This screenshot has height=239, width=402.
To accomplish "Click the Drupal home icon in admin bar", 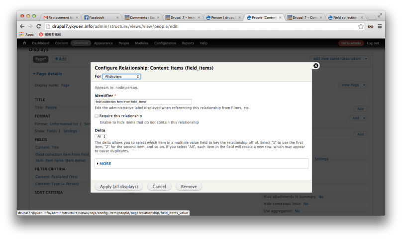I will click(x=24, y=43).
